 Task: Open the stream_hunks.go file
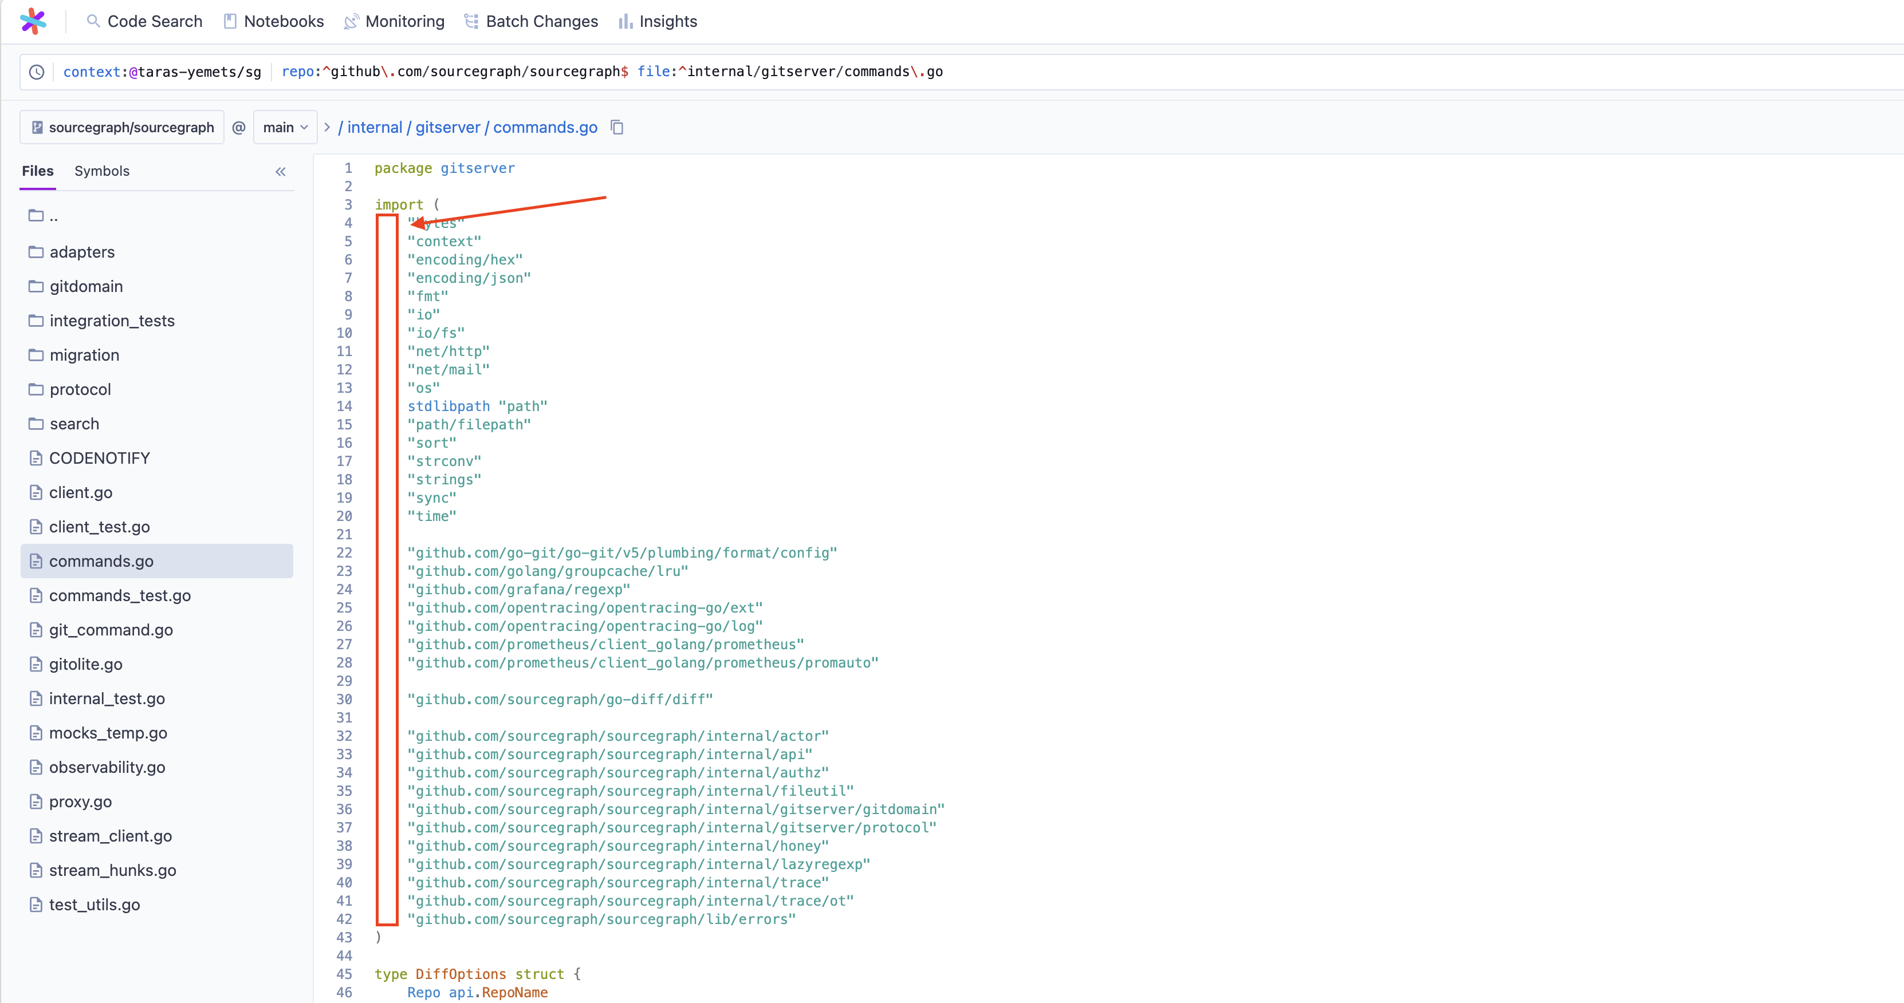(x=112, y=870)
